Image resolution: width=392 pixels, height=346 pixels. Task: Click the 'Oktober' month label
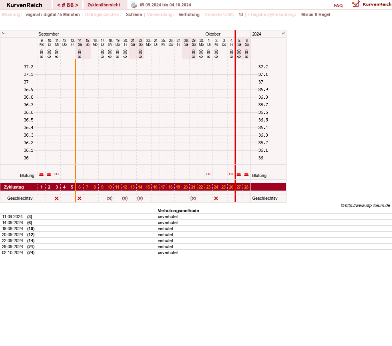pyautogui.click(x=213, y=34)
